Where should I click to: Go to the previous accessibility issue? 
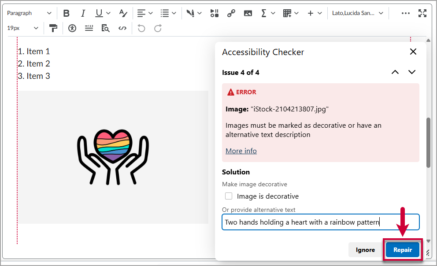[395, 72]
